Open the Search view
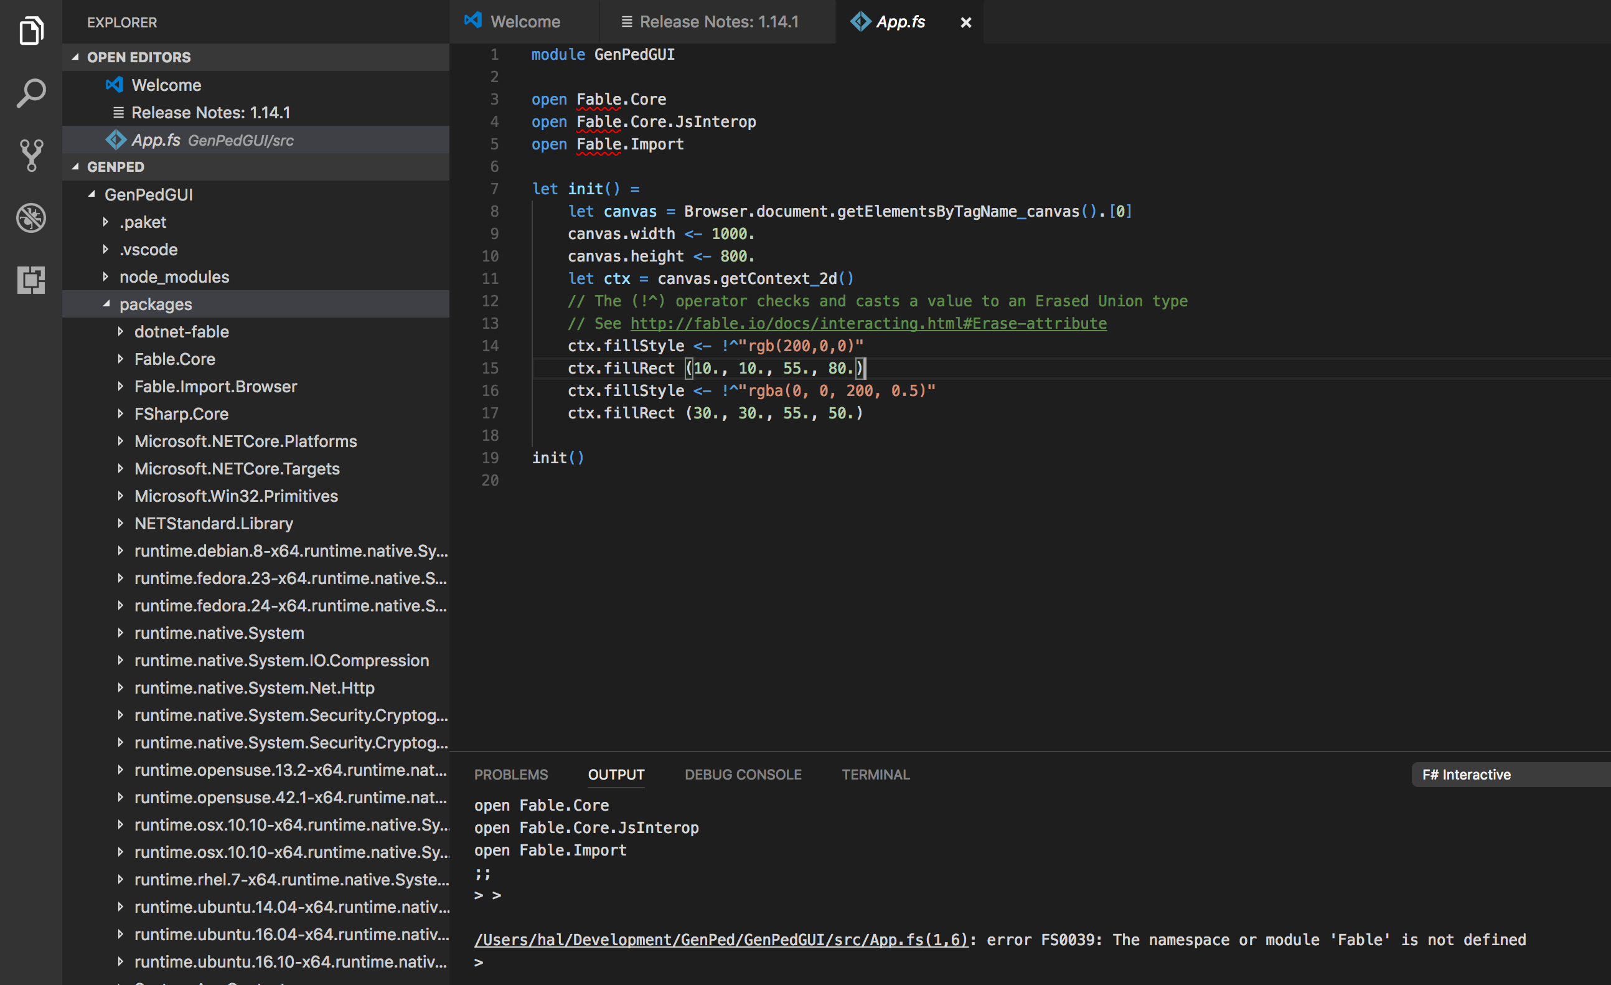Screen dimensions: 1611x985 30,93
